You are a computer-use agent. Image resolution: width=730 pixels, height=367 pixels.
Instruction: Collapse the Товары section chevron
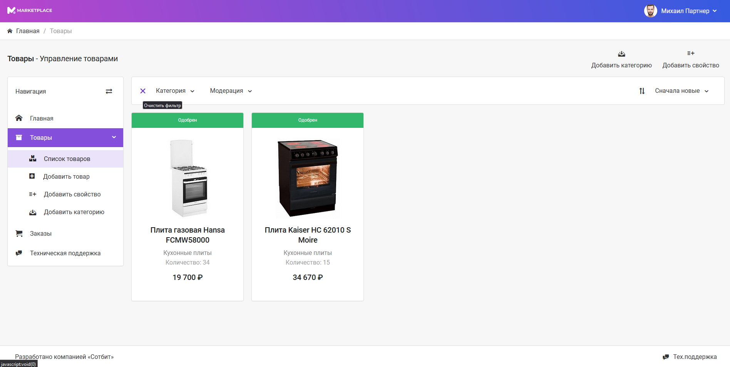pyautogui.click(x=114, y=137)
